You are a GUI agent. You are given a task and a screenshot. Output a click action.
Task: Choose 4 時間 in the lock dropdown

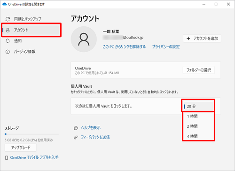click(198, 136)
